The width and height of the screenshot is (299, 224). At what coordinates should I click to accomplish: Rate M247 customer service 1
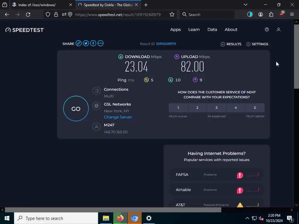point(178,108)
